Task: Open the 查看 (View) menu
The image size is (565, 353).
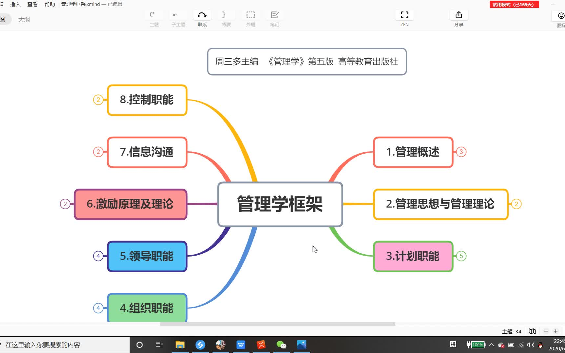Action: 32,4
